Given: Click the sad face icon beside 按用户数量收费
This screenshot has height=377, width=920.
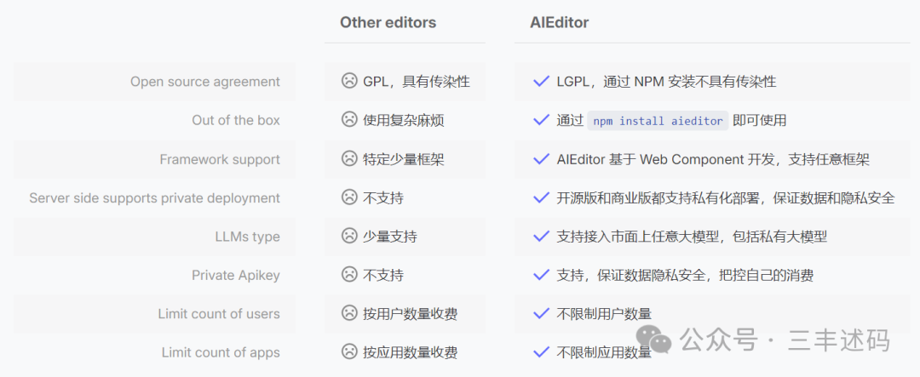Looking at the screenshot, I should click(349, 313).
